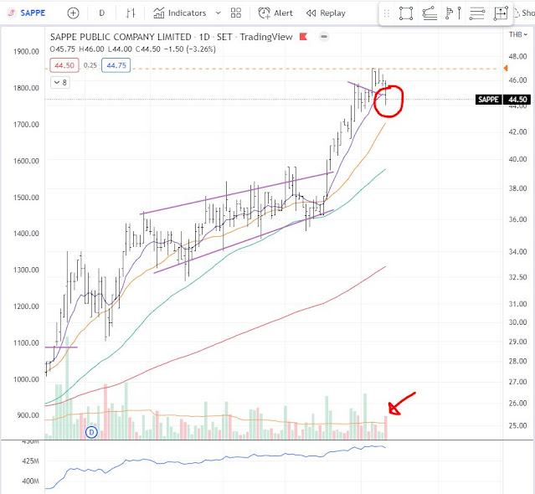Open the Indicators dialog
Screen dimensions: 535x494
[179, 13]
